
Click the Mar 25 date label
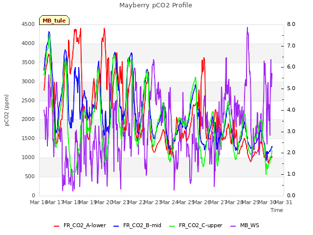click(185, 202)
